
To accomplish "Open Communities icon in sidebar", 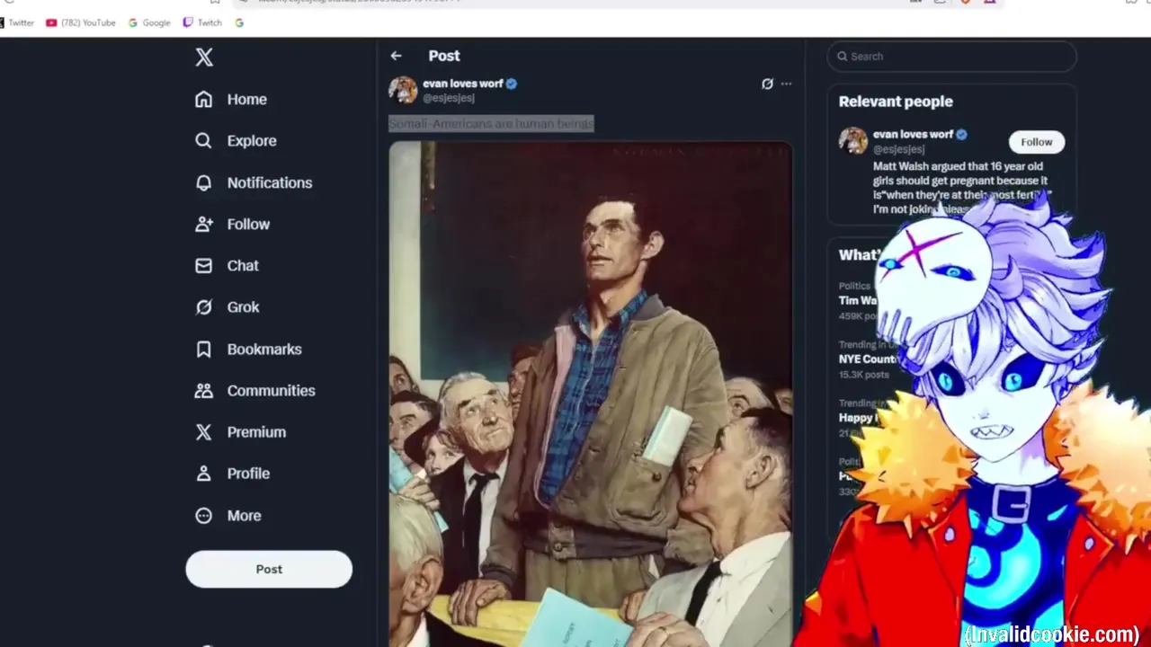I will point(204,390).
